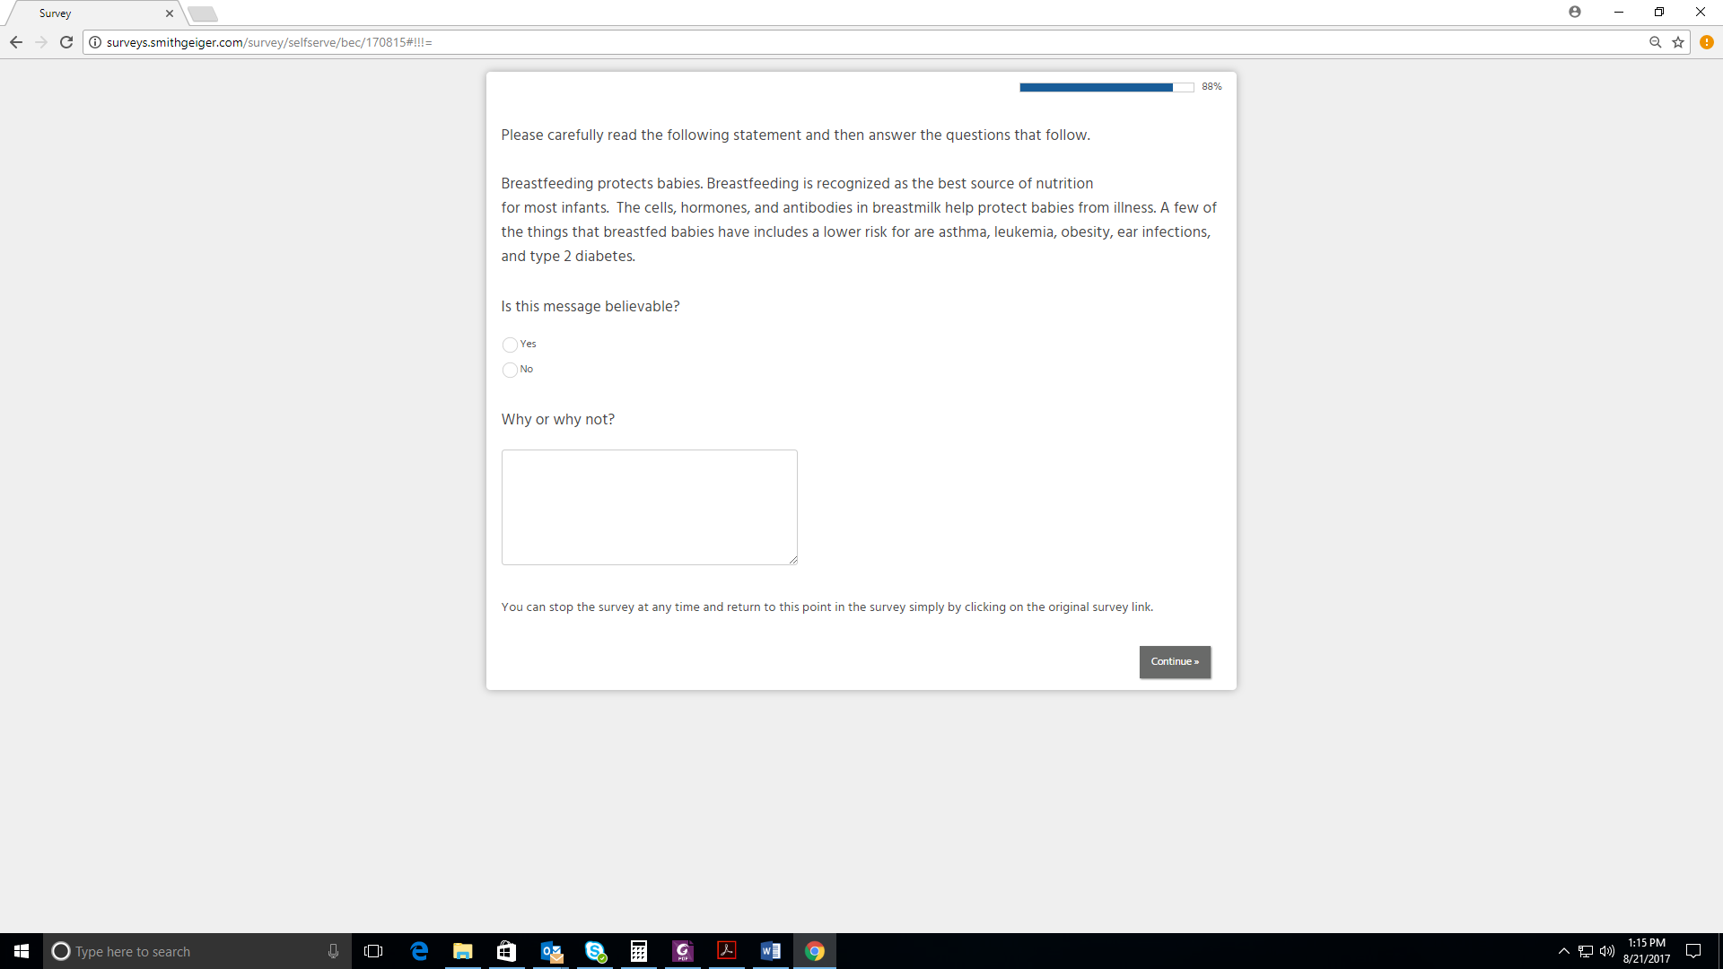Viewport: 1723px width, 969px height.
Task: Bookmark this page with star icon
Action: [1678, 42]
